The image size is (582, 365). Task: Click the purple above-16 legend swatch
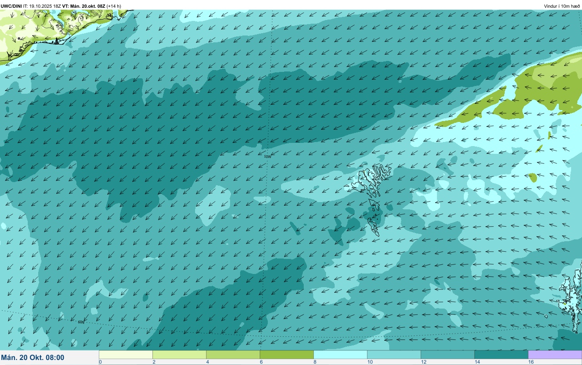coord(555,355)
